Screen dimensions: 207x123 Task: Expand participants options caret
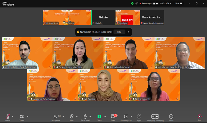(63, 116)
